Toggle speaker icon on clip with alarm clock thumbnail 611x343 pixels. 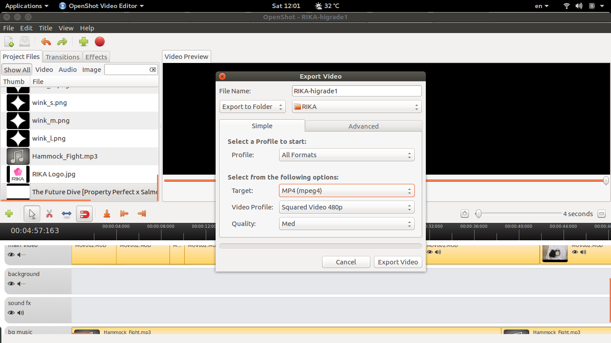tap(583, 252)
